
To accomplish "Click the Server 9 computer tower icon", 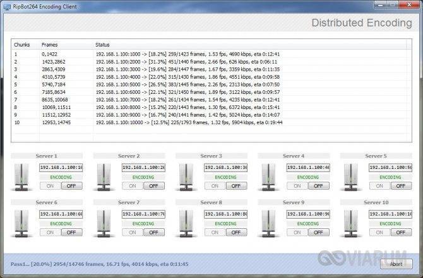I will click(x=268, y=224).
